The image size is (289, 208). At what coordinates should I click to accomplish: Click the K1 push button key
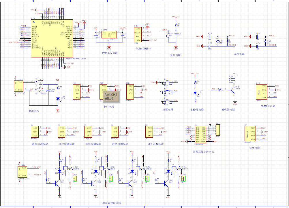pyautogui.click(x=166, y=83)
